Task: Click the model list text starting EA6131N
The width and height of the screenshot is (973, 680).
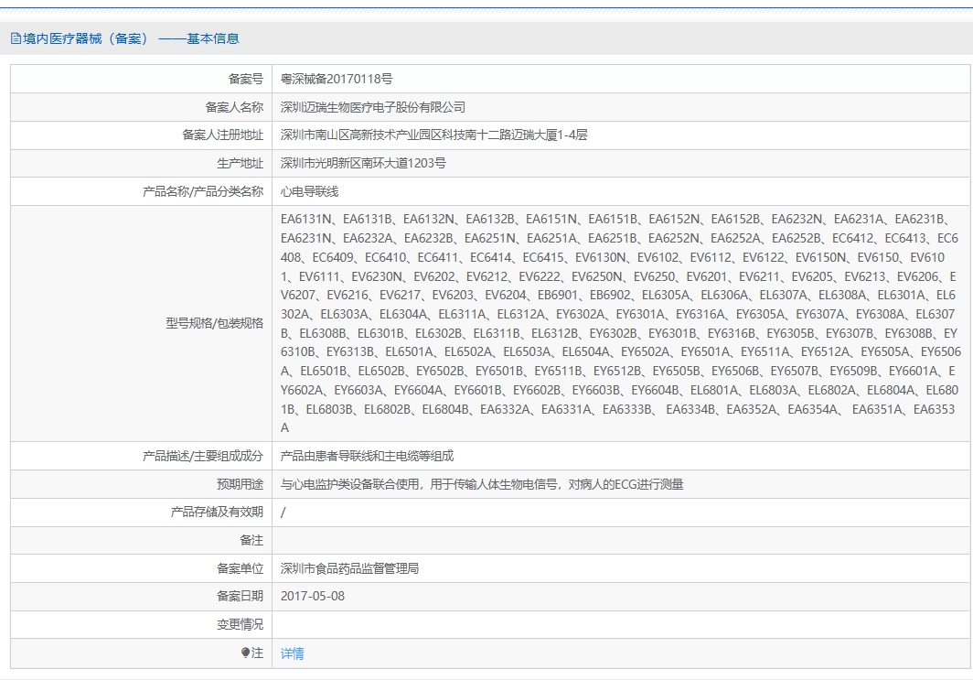Action: coord(621,323)
